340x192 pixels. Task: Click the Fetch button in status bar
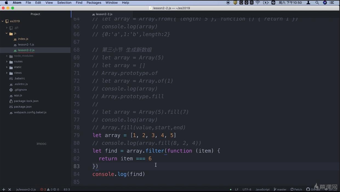(296, 190)
